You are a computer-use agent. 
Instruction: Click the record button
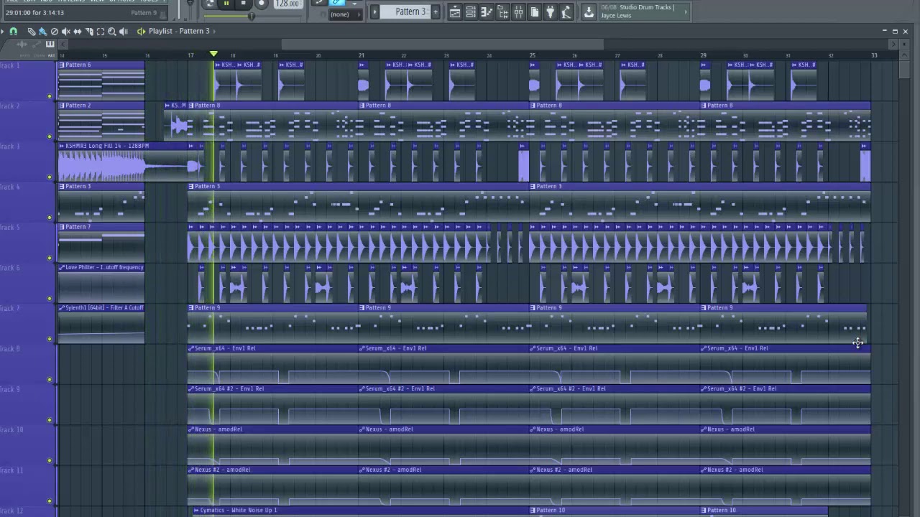[261, 4]
